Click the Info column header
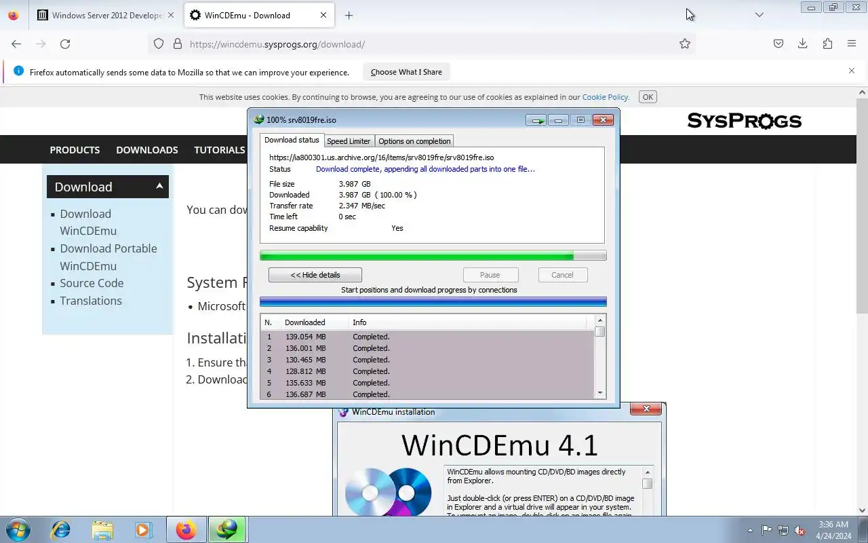 pos(468,322)
